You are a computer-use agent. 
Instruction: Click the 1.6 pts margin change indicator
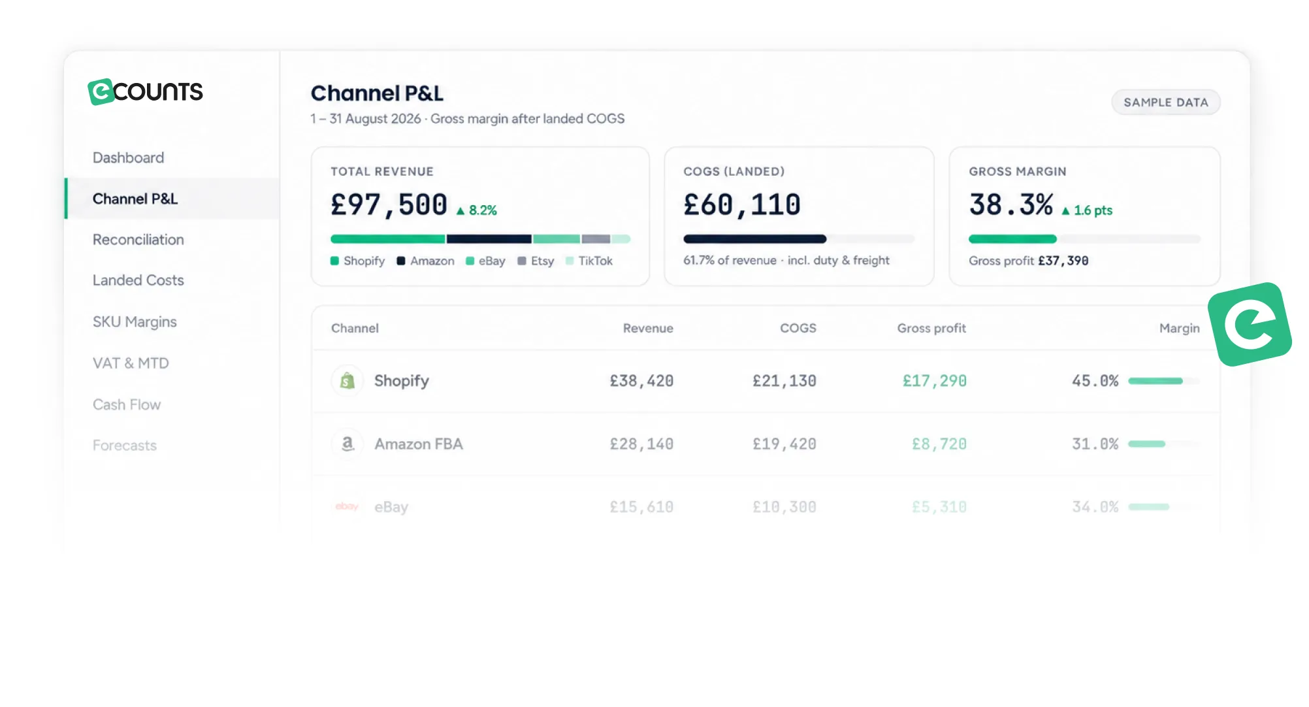point(1087,210)
